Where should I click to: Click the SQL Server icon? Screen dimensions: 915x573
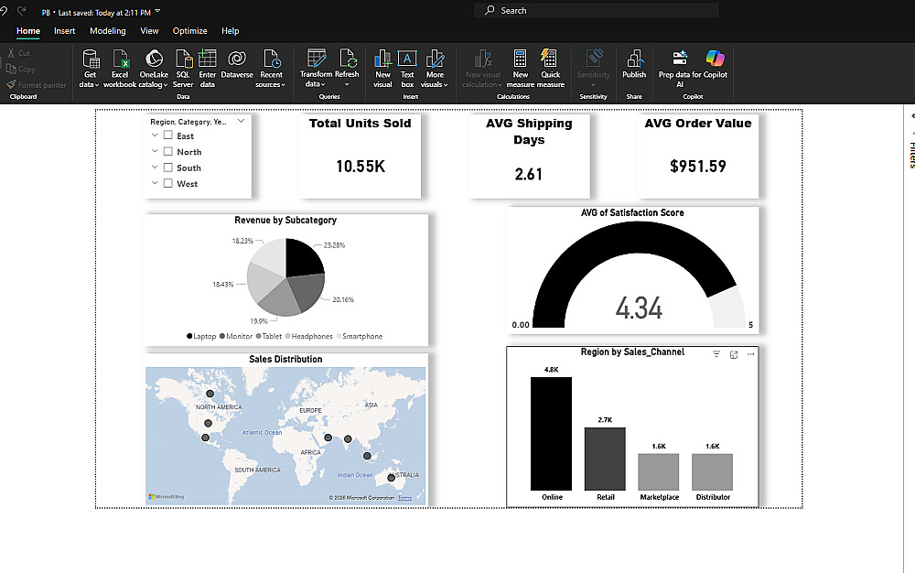pos(183,59)
